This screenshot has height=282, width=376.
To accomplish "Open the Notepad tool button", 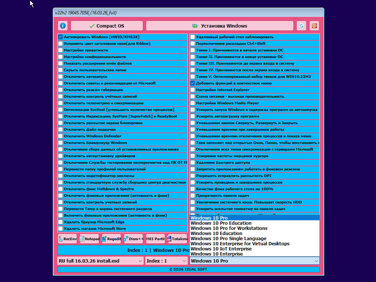I will (90, 239).
